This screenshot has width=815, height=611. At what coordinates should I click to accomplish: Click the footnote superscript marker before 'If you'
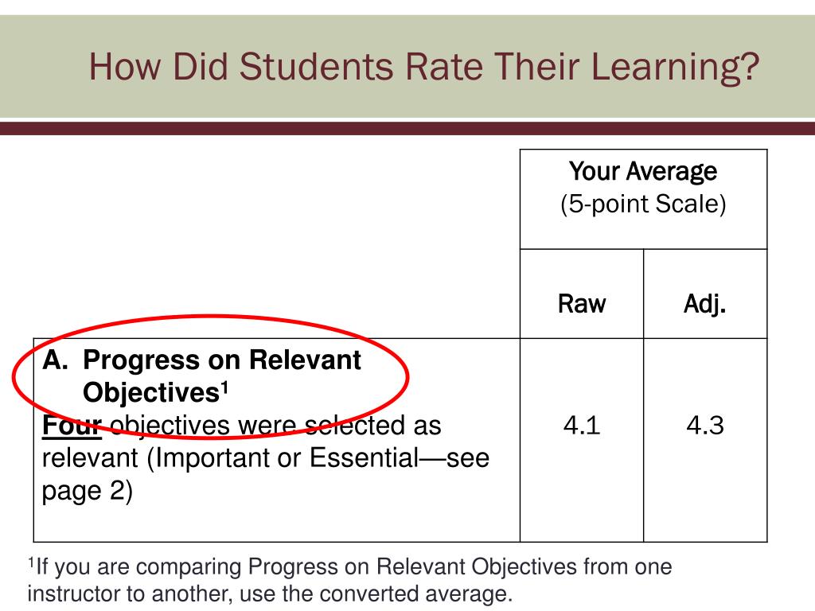[31, 562]
